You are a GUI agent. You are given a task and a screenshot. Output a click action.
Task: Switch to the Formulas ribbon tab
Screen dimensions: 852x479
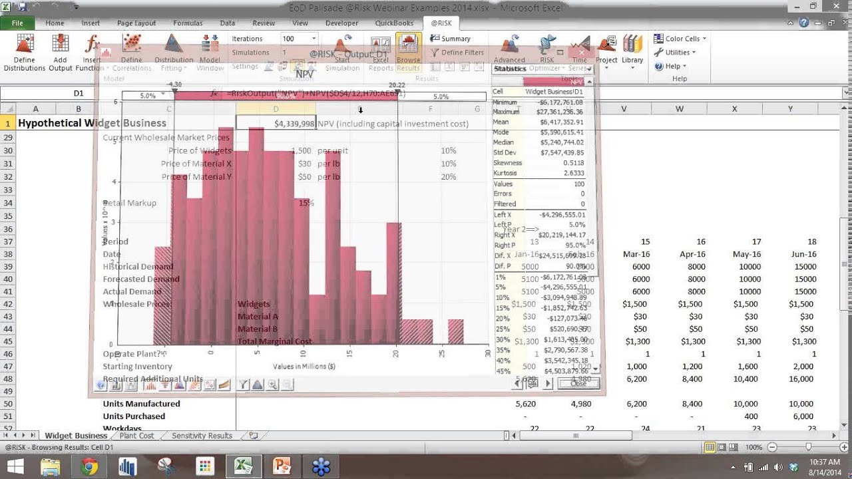[188, 23]
